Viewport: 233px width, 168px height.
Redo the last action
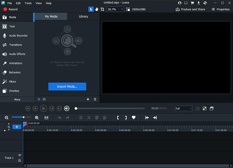pos(68,118)
